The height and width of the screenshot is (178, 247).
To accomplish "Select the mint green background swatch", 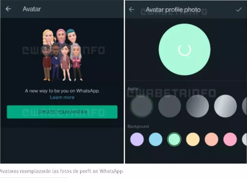I will (174, 139).
